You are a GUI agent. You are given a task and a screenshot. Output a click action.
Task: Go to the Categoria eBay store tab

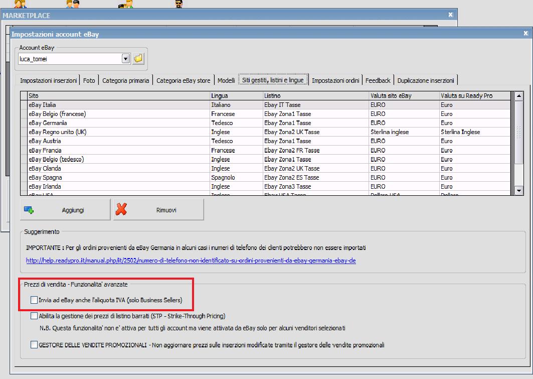(x=183, y=80)
